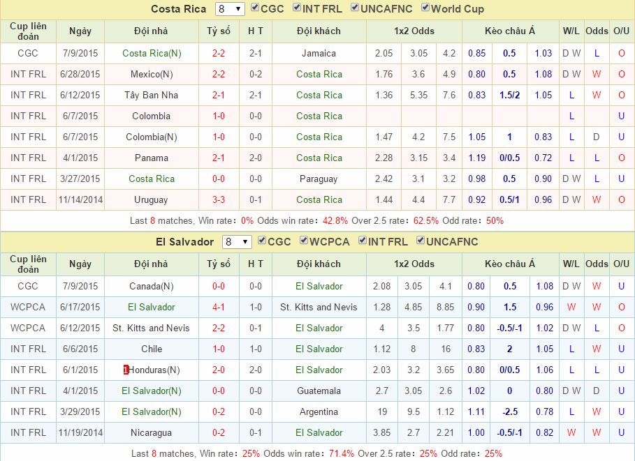Open the Panama team link

click(152, 158)
